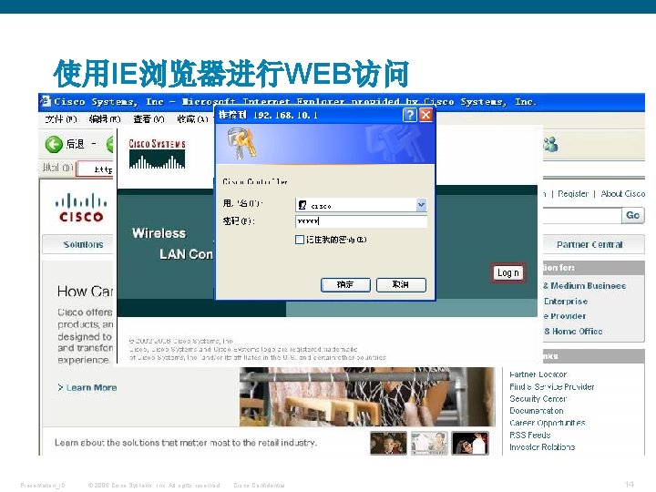Open the 收藏 Favorites menu
The width and height of the screenshot is (656, 492).
point(192,119)
